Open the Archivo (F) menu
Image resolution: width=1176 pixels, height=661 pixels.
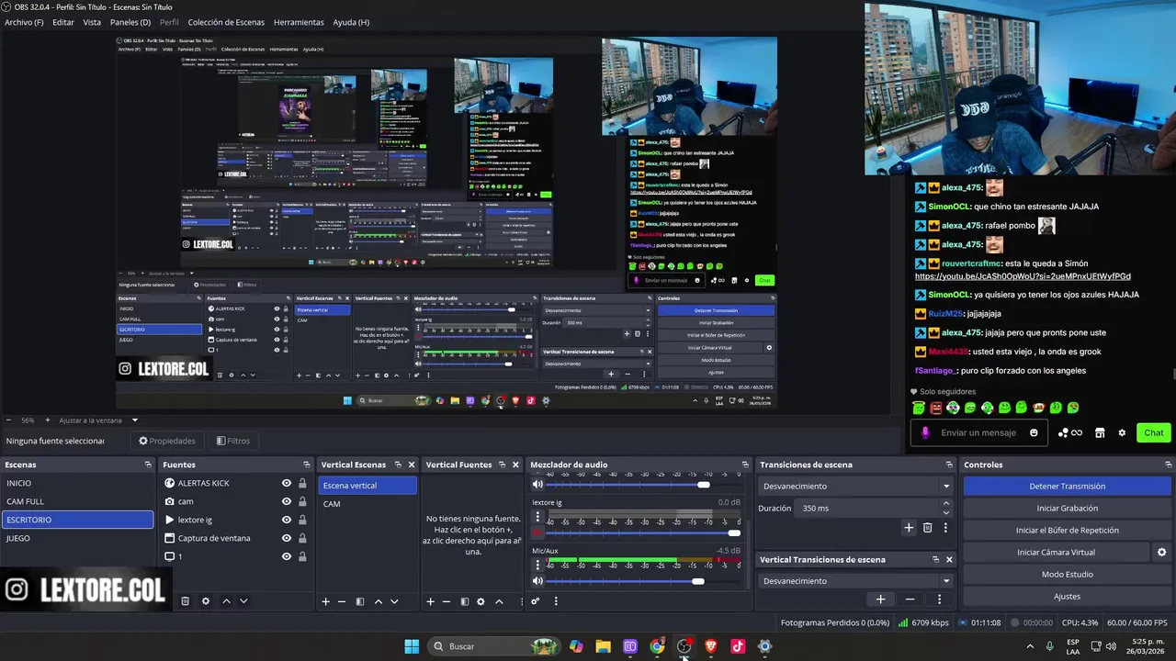[x=24, y=22]
